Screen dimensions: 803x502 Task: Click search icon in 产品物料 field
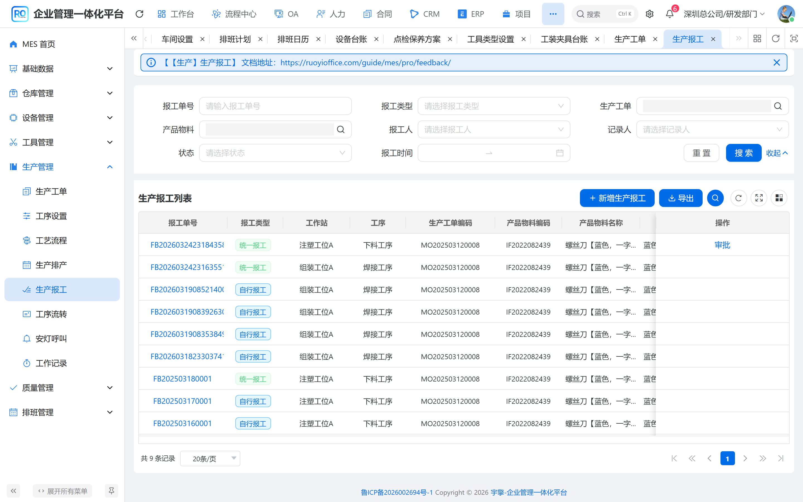(341, 129)
